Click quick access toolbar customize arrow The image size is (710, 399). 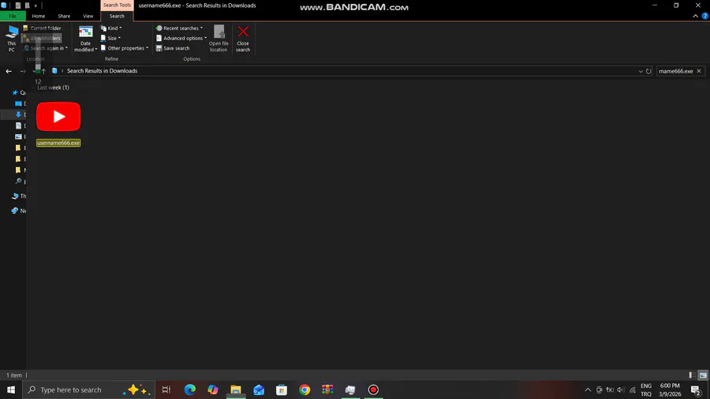pyautogui.click(x=35, y=6)
